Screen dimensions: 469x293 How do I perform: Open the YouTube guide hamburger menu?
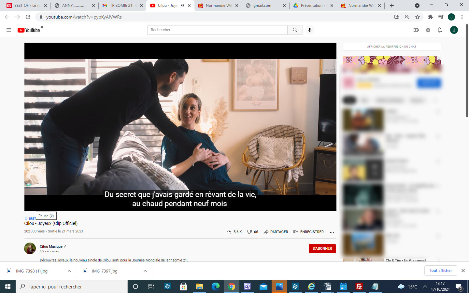coord(9,30)
